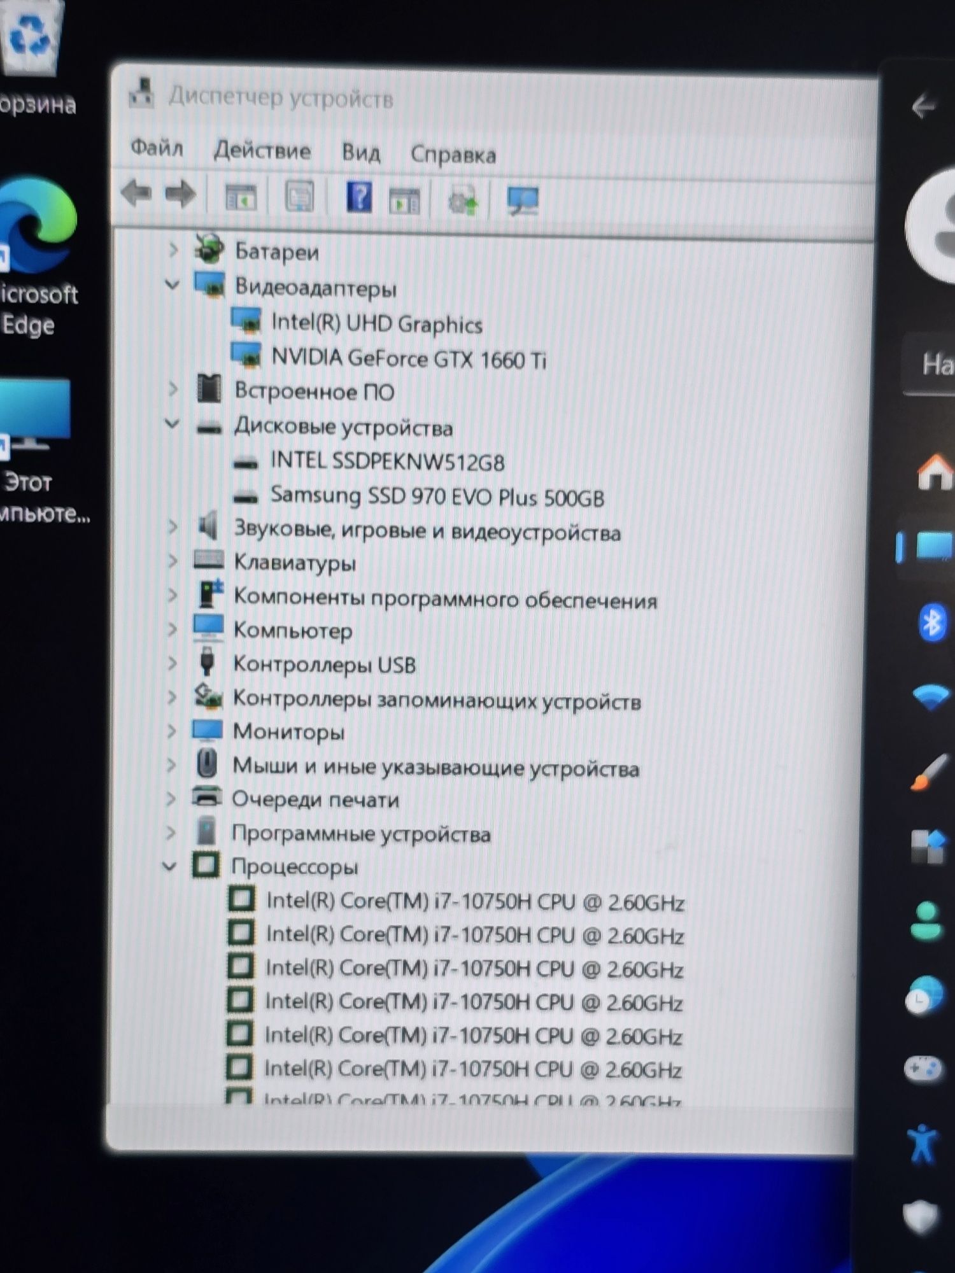
Task: Click the Программные устройства icon
Action: (206, 831)
